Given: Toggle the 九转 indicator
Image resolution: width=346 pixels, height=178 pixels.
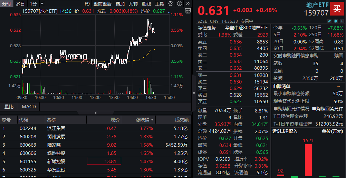Looking at the screenshot, I should (x=133, y=4).
